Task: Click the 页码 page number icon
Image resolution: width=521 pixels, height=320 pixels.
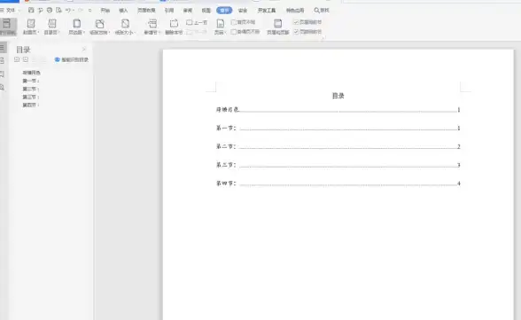Action: [220, 24]
